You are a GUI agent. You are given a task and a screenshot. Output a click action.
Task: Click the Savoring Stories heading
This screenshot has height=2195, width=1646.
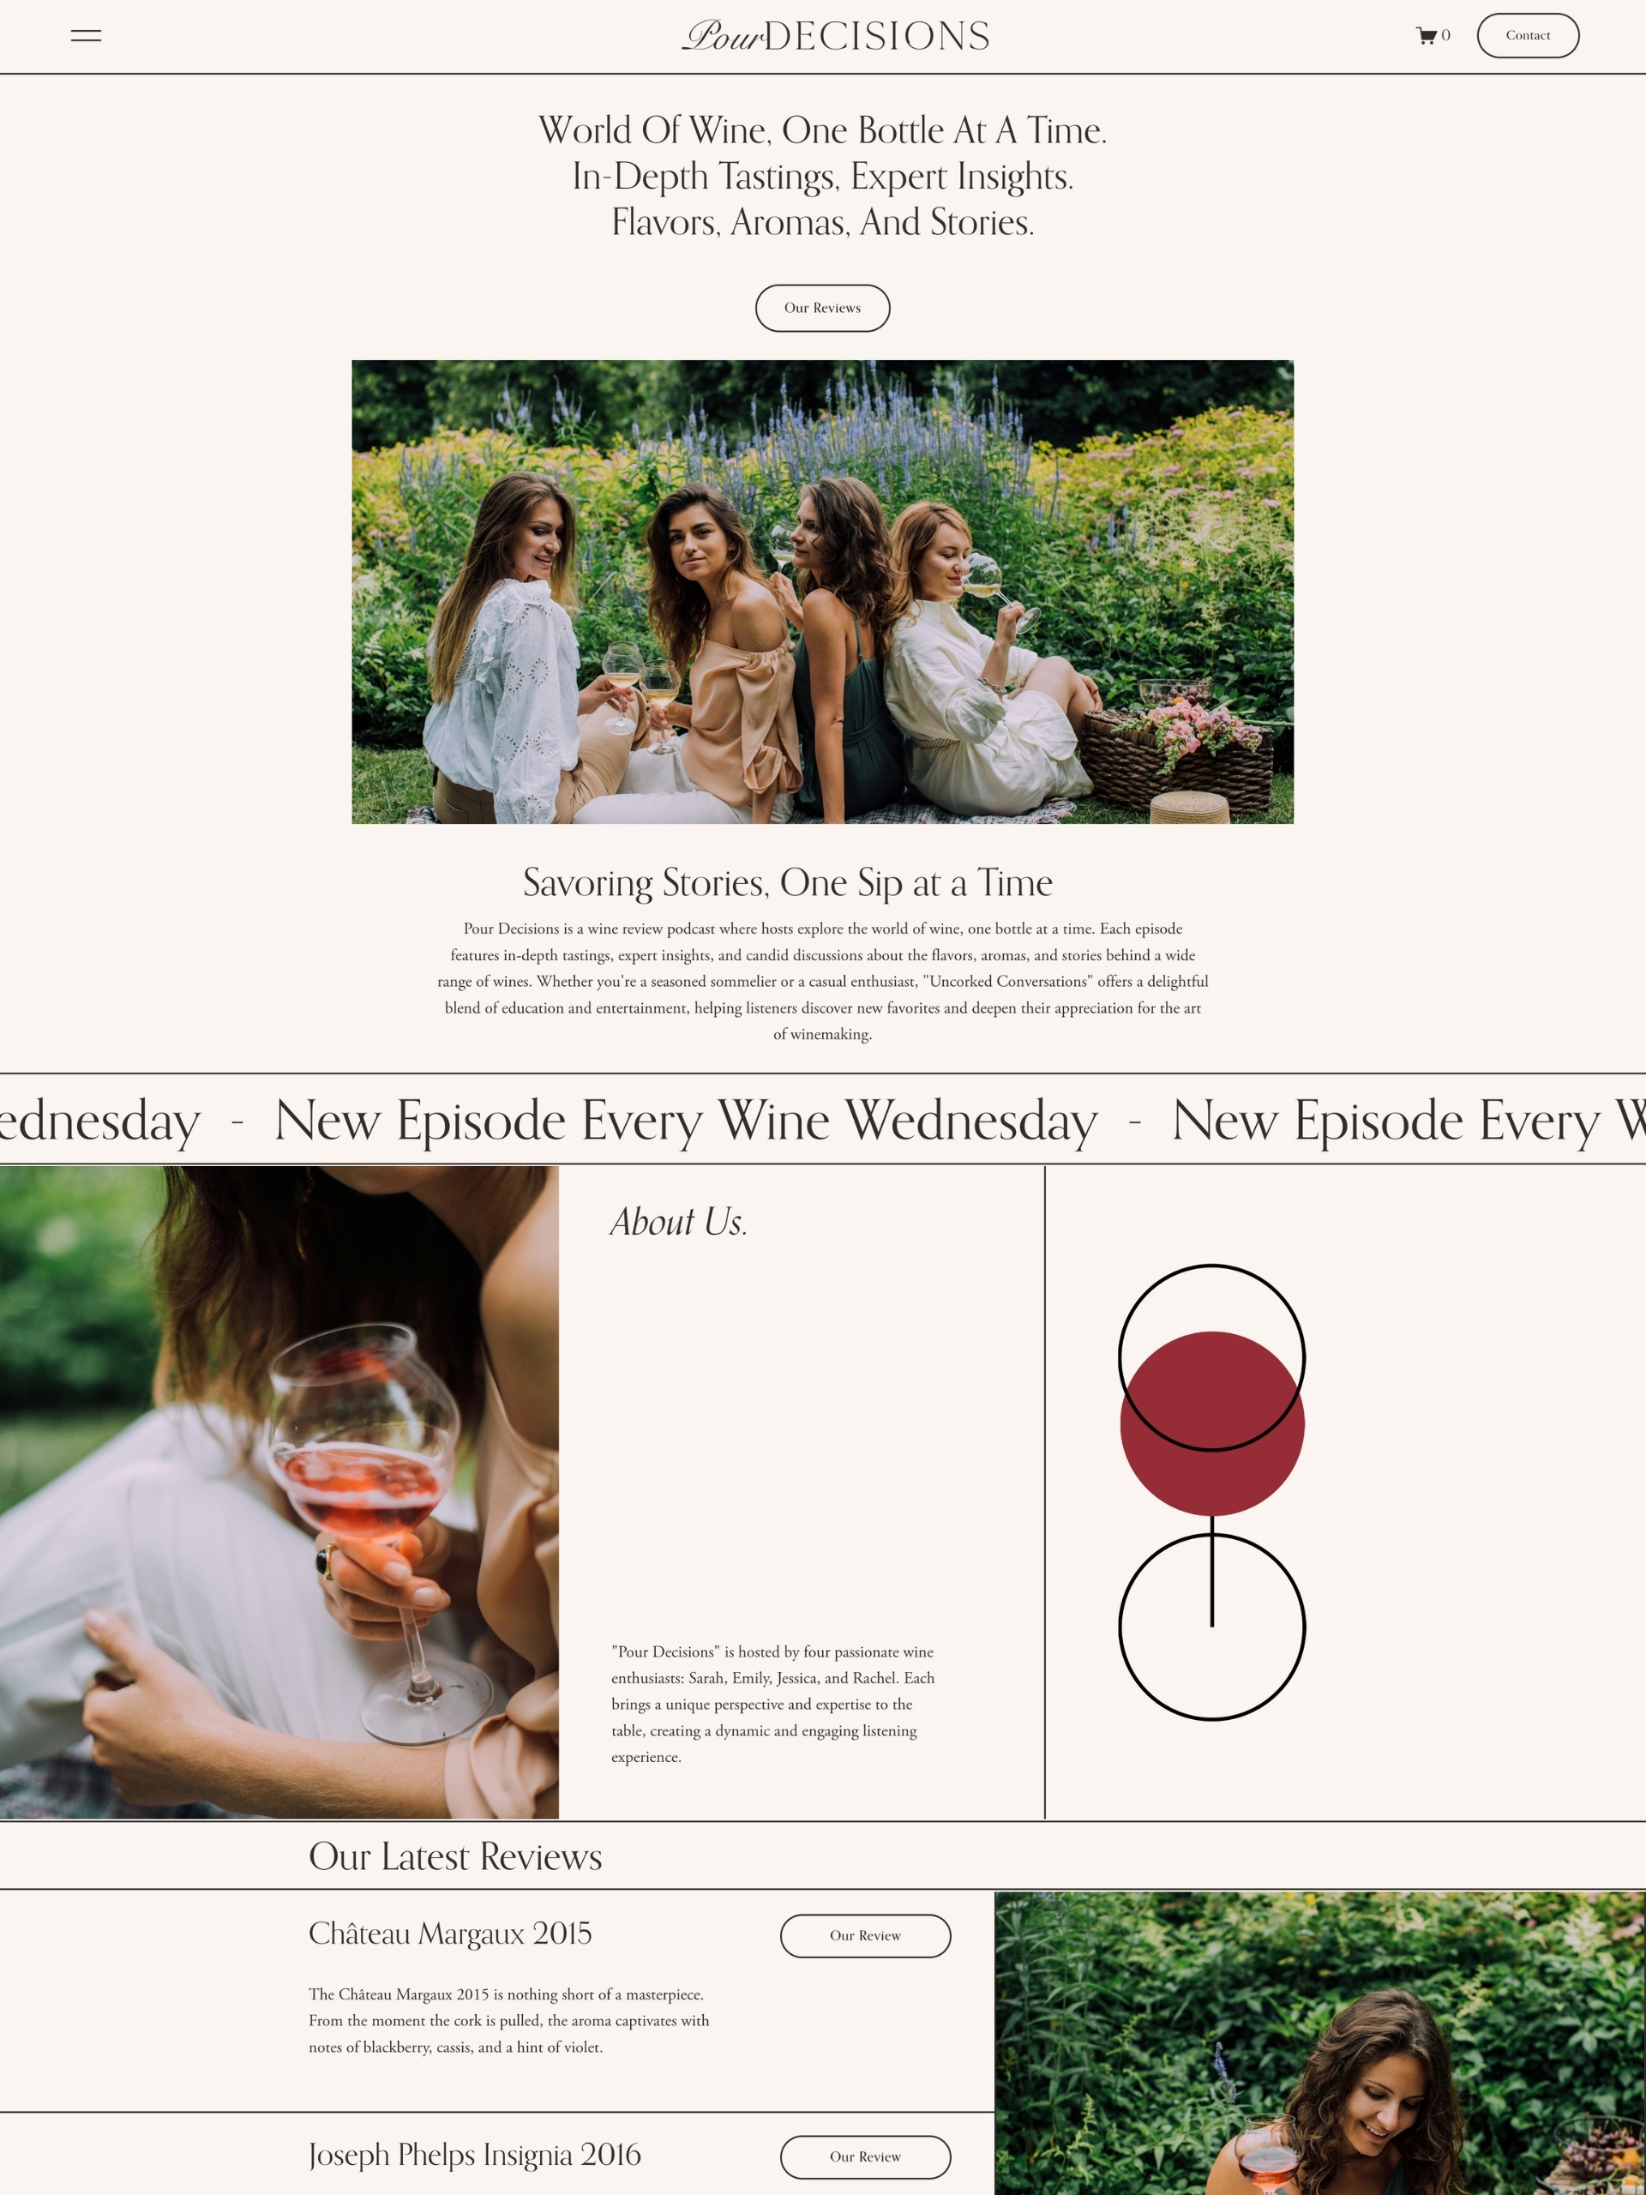coord(788,882)
